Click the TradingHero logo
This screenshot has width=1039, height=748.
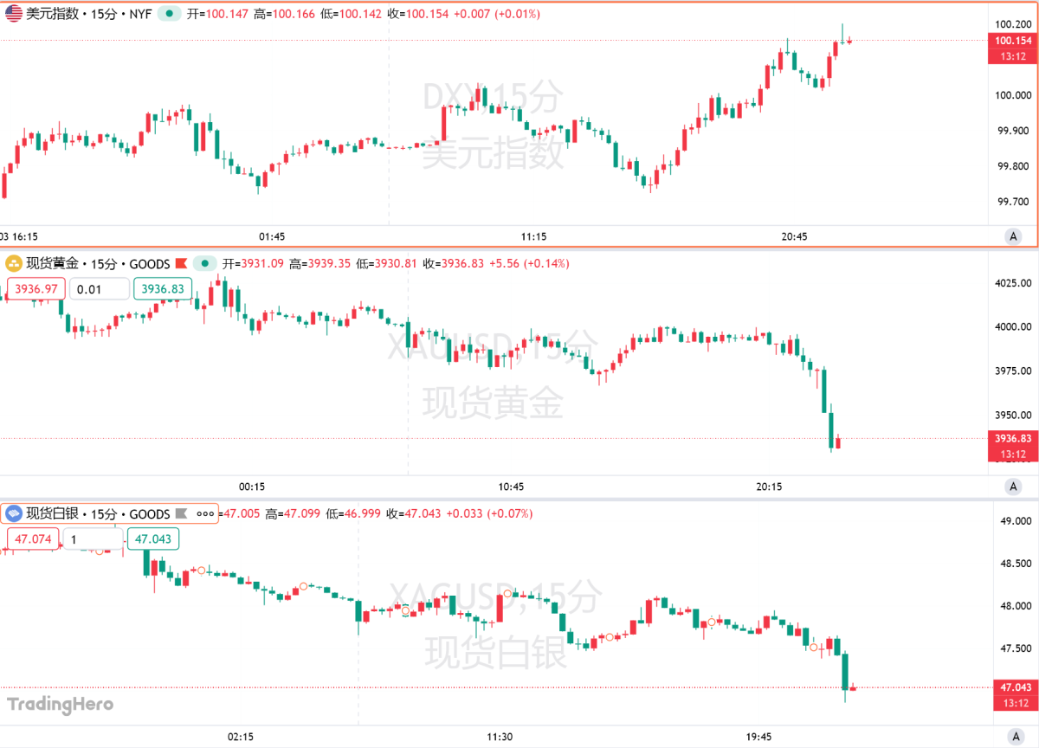pos(61,704)
